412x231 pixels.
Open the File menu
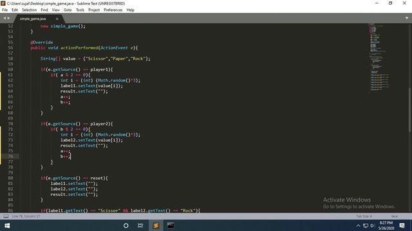click(x=5, y=10)
